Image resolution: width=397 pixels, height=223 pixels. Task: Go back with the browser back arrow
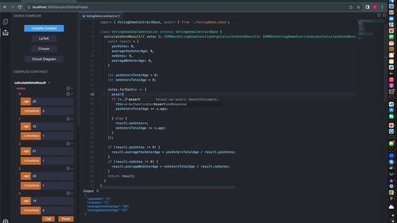pos(5,7)
